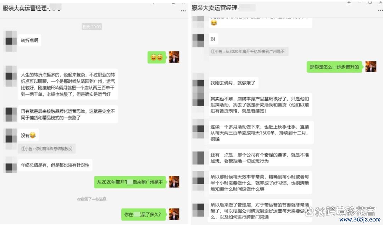The width and height of the screenshot is (383, 225).
Task: Click the laughing emoji at top of right chat
Action: point(214,23)
